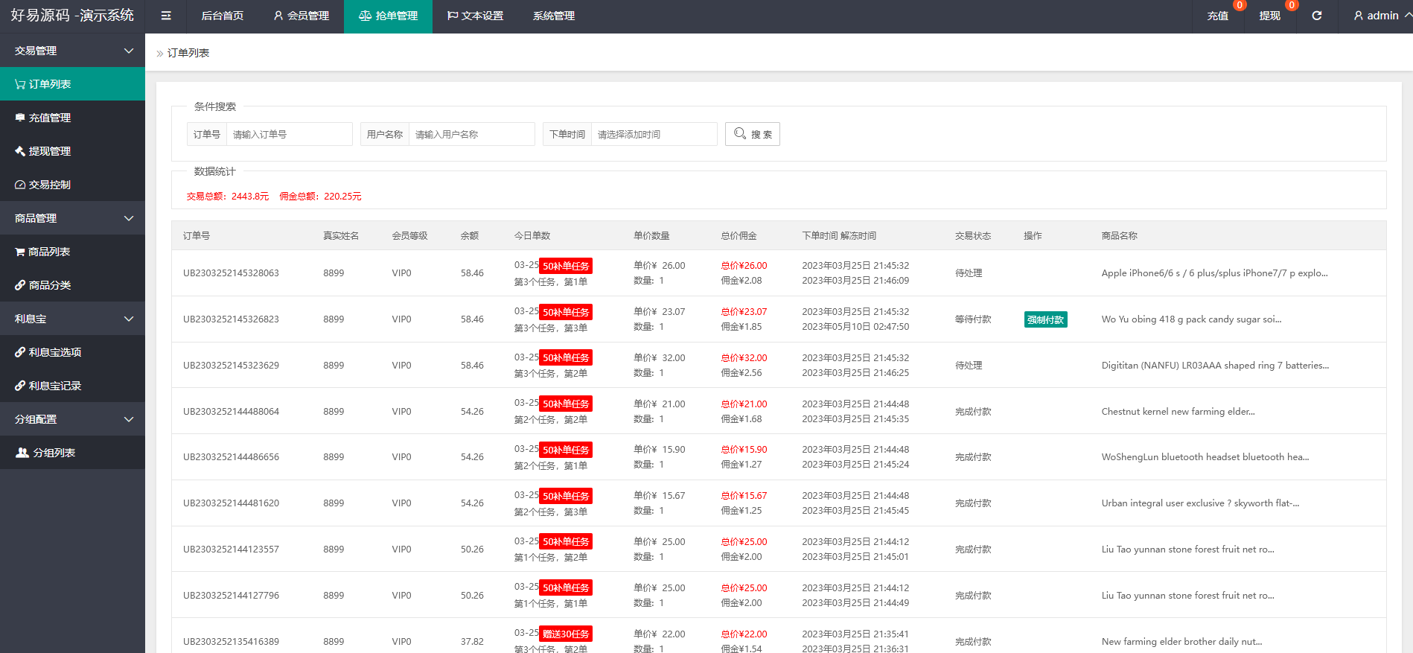
Task: Toggle the 分组配置 section chevron
Action: [128, 419]
